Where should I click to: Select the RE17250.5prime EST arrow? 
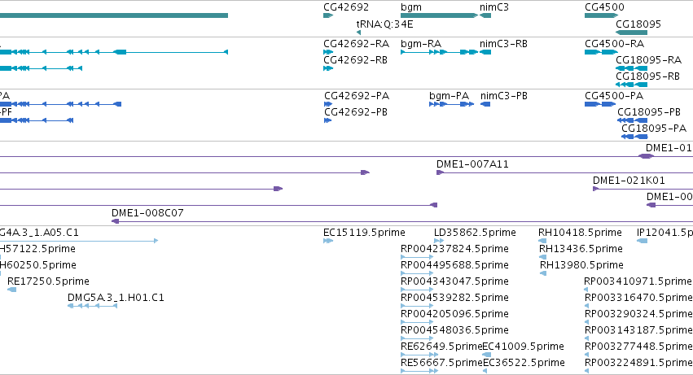point(12,290)
